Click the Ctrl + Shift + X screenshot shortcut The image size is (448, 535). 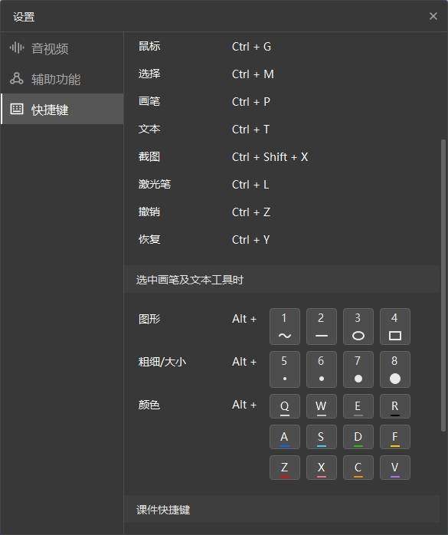click(x=270, y=157)
